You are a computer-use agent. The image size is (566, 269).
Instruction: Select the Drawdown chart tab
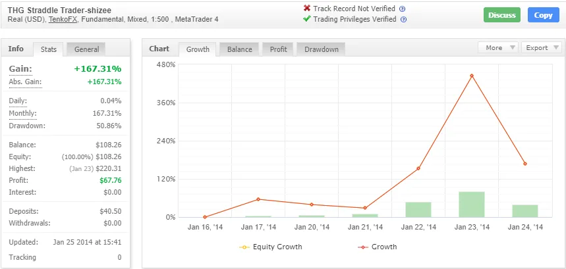[321, 49]
